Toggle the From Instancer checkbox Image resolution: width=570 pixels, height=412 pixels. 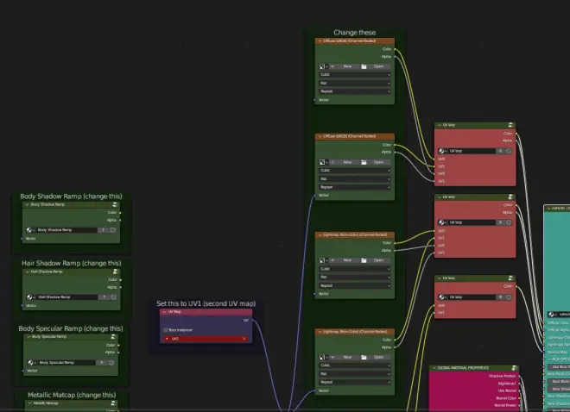(166, 330)
